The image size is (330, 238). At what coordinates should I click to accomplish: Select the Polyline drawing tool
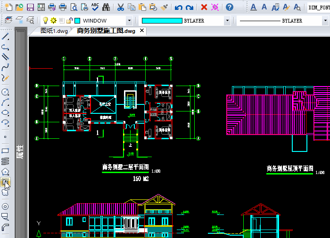click(5, 47)
